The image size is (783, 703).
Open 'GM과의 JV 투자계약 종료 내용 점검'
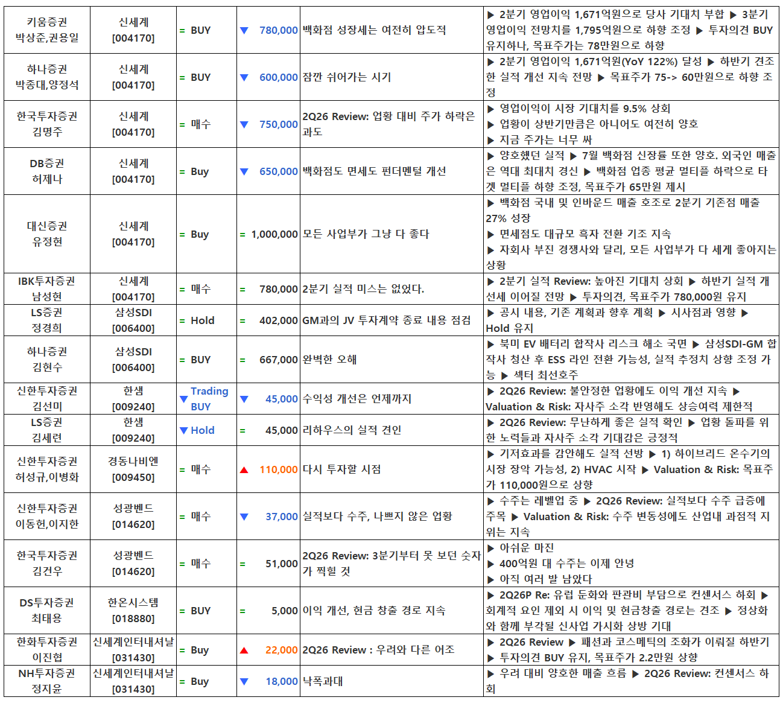point(387,320)
